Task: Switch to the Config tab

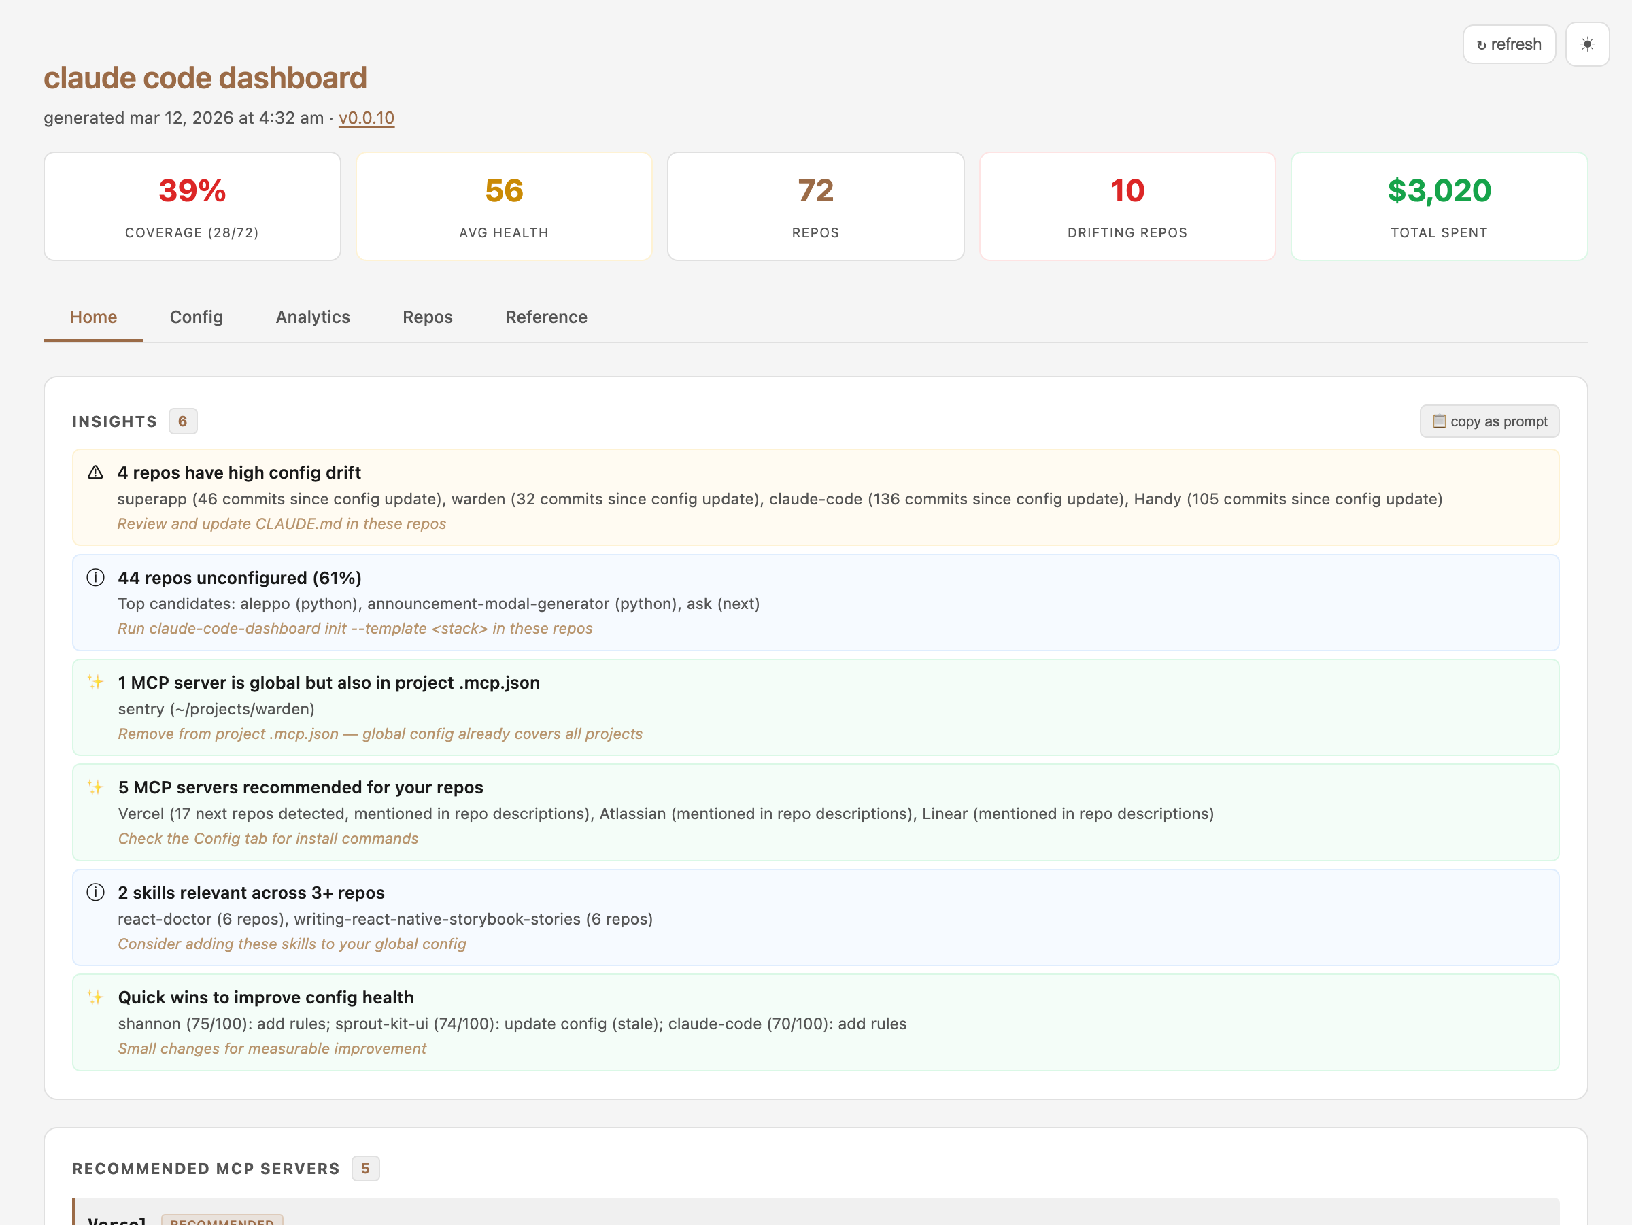Action: (197, 317)
